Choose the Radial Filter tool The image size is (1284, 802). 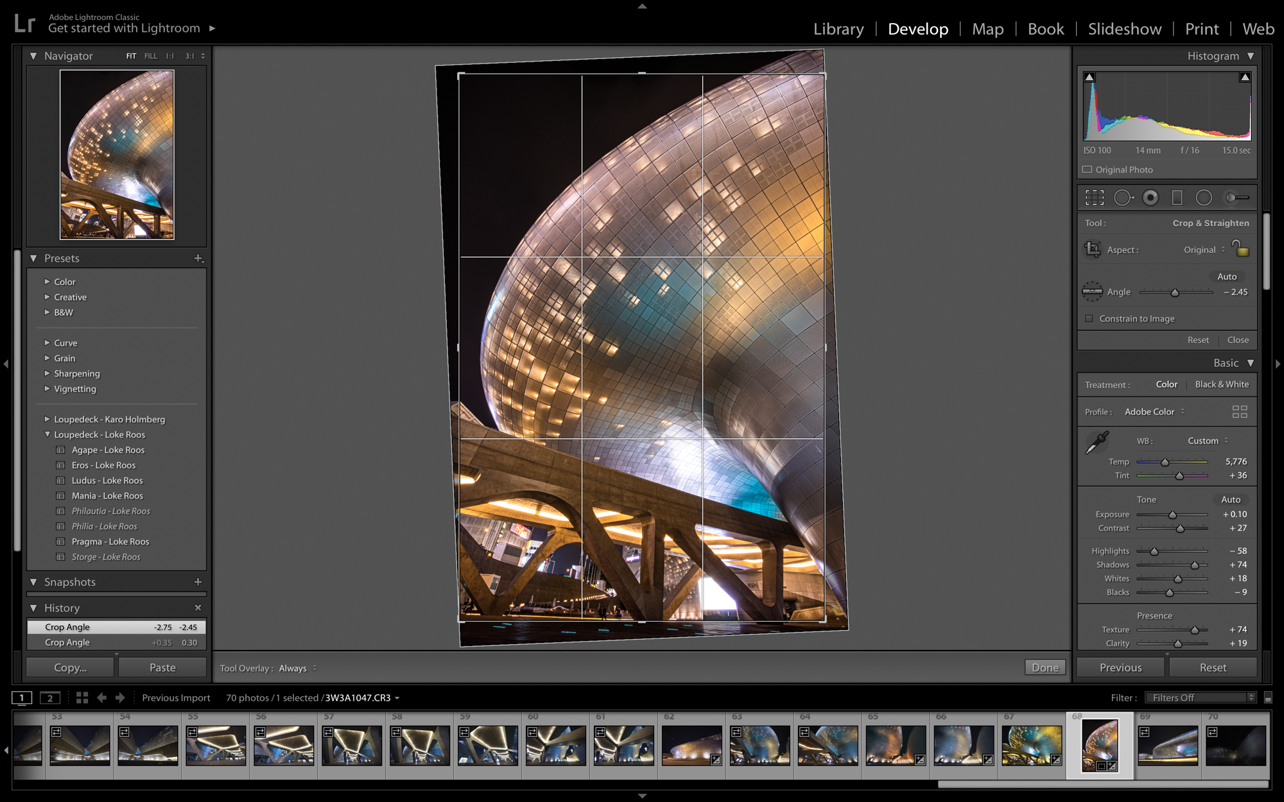[x=1204, y=198]
